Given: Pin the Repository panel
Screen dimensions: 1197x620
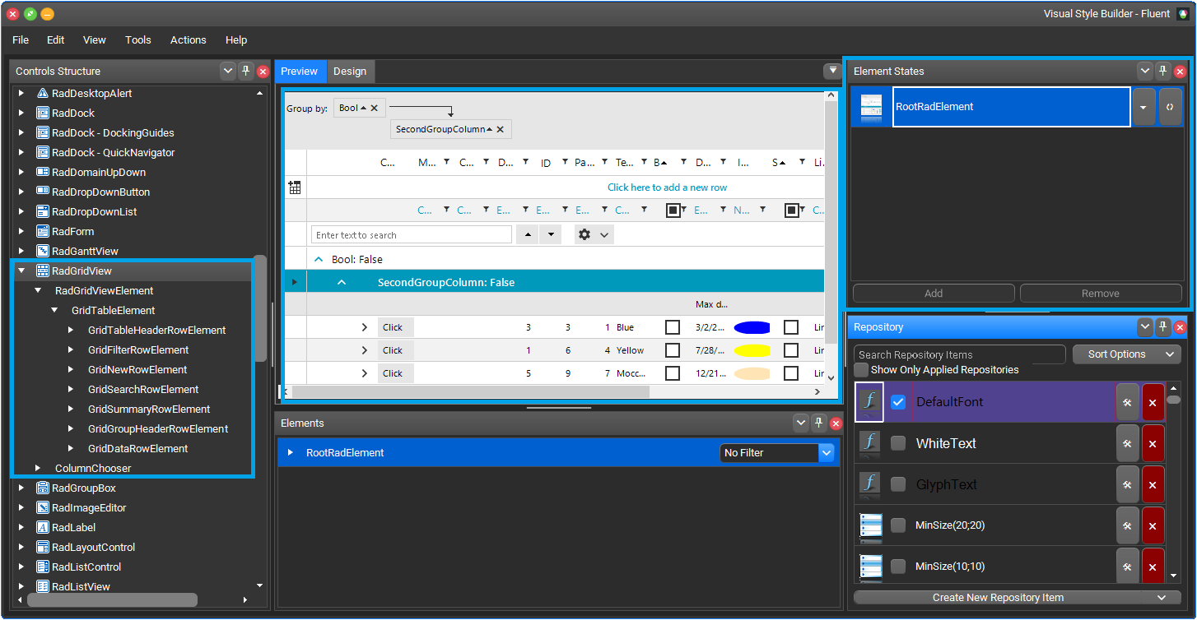Looking at the screenshot, I should (1162, 327).
